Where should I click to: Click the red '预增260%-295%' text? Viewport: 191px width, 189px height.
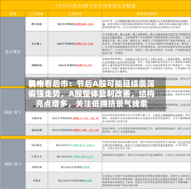[x=84, y=24]
